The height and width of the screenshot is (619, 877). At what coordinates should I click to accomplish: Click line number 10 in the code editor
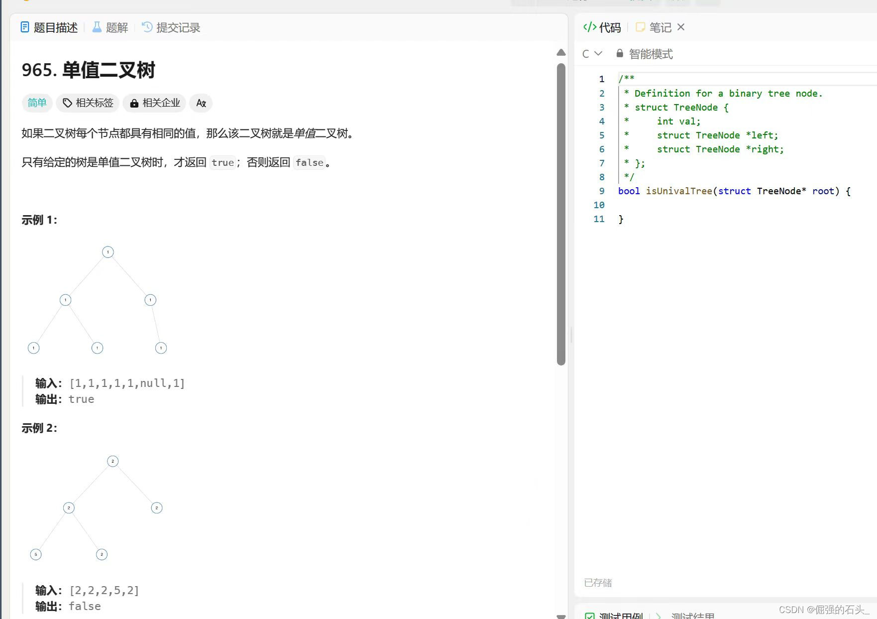click(x=599, y=205)
